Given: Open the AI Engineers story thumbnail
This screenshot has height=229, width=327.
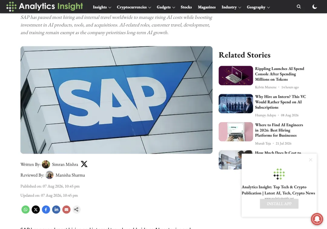Looking at the screenshot, I should 236,132.
